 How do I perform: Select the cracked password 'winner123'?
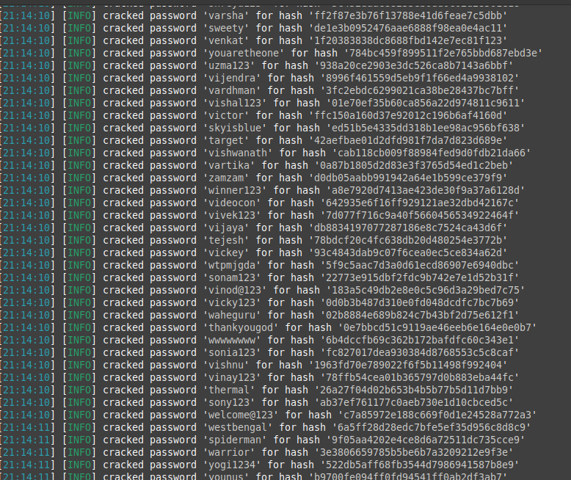[x=235, y=190]
